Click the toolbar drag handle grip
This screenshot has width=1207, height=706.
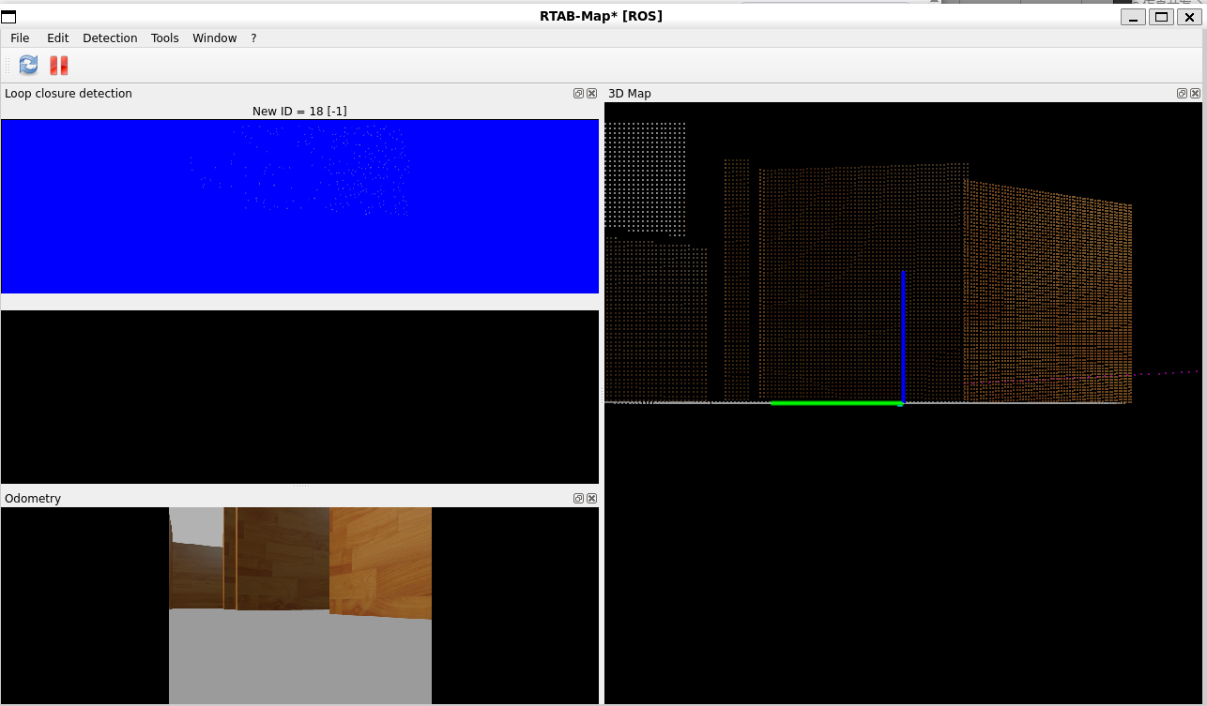8,65
